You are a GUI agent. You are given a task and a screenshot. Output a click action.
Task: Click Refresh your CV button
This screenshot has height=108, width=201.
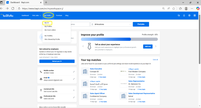pyautogui.click(x=57, y=61)
